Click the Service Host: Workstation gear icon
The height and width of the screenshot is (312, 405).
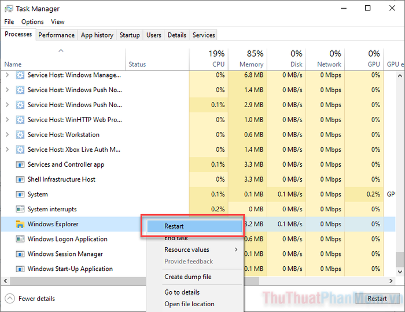pyautogui.click(x=20, y=135)
